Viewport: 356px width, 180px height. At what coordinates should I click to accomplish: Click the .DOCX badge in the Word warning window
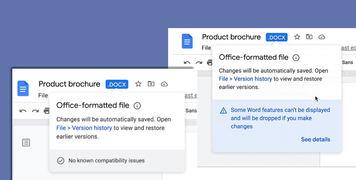276,37
